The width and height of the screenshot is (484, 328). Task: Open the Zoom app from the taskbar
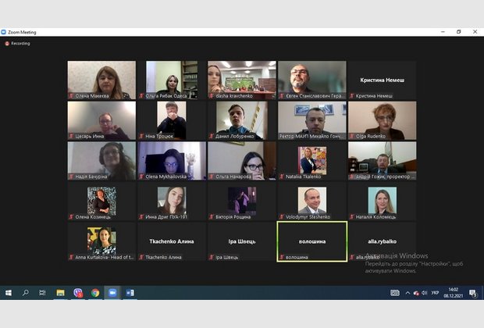pyautogui.click(x=112, y=293)
